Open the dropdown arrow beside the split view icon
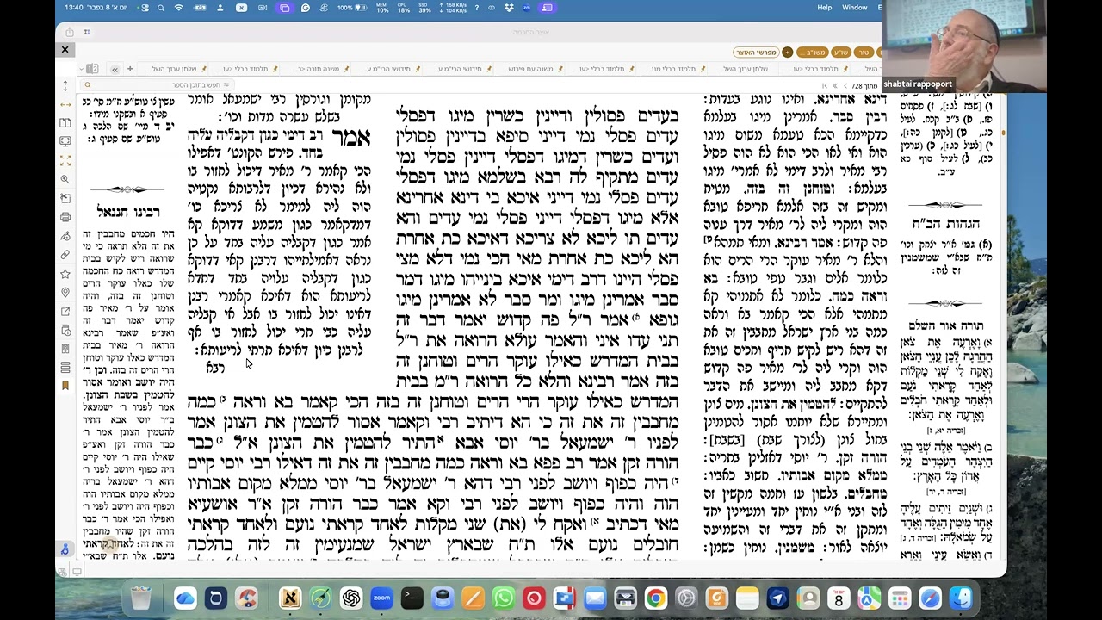 [82, 69]
